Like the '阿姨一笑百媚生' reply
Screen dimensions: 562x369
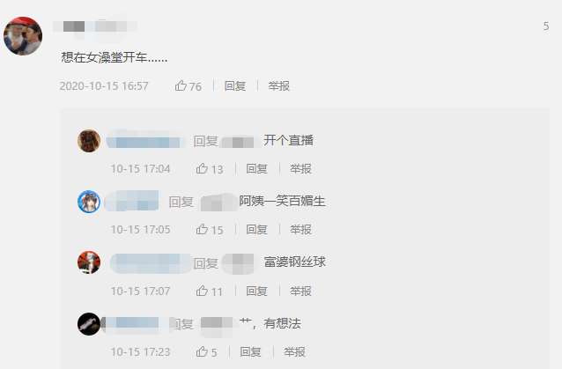210,230
